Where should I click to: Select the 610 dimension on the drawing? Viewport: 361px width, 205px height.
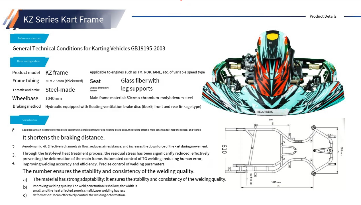(x=224, y=149)
